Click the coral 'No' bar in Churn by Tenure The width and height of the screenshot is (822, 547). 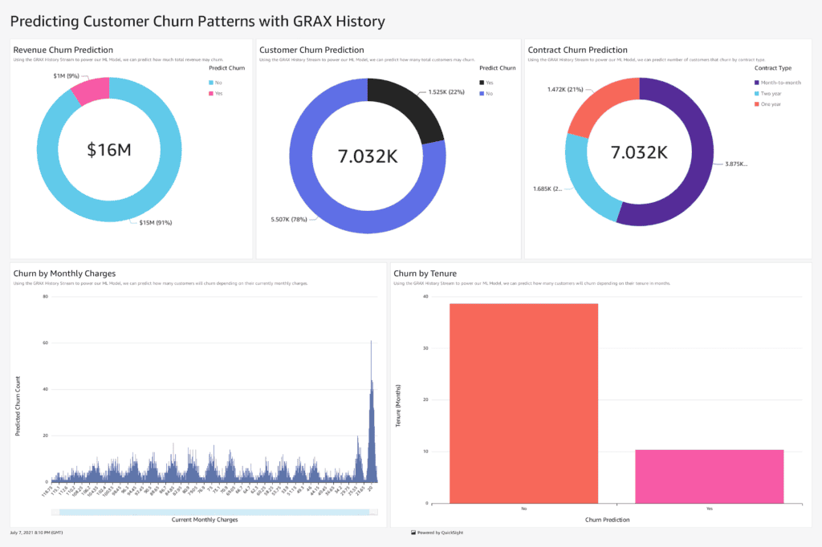(x=523, y=403)
